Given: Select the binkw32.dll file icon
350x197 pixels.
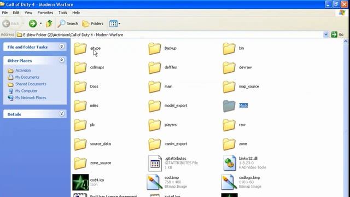Looking at the screenshot, I should (230, 163).
